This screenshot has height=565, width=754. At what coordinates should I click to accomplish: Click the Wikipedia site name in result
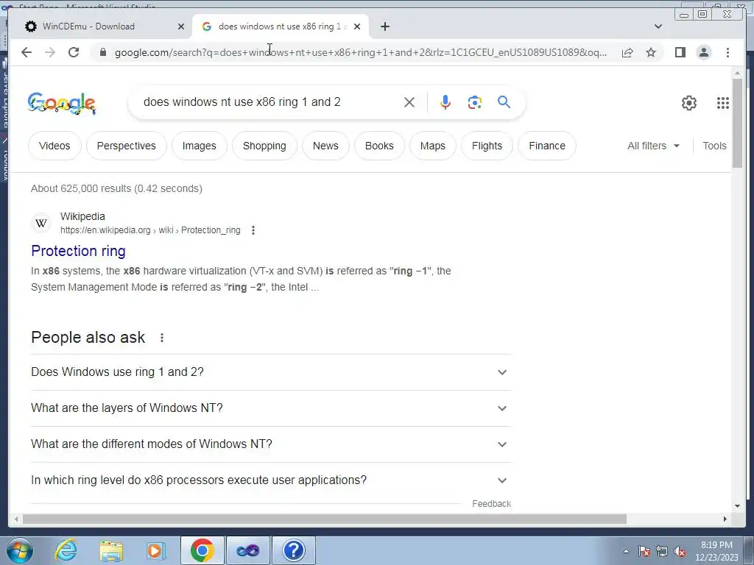[x=82, y=217]
